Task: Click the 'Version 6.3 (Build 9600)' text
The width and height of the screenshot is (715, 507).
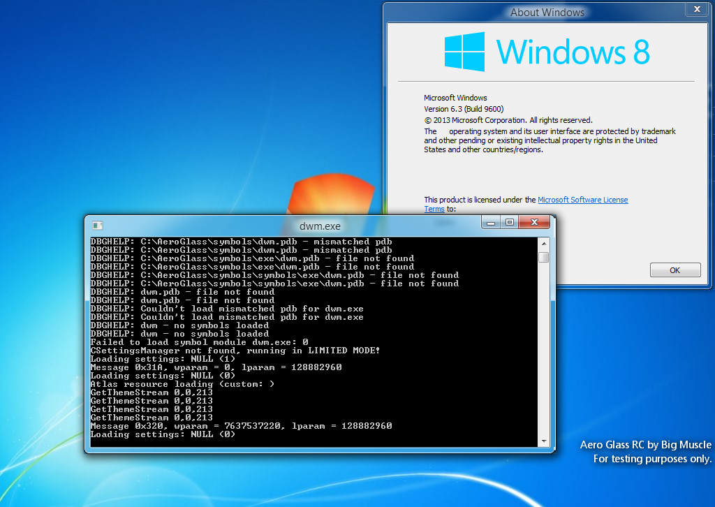Action: (464, 109)
